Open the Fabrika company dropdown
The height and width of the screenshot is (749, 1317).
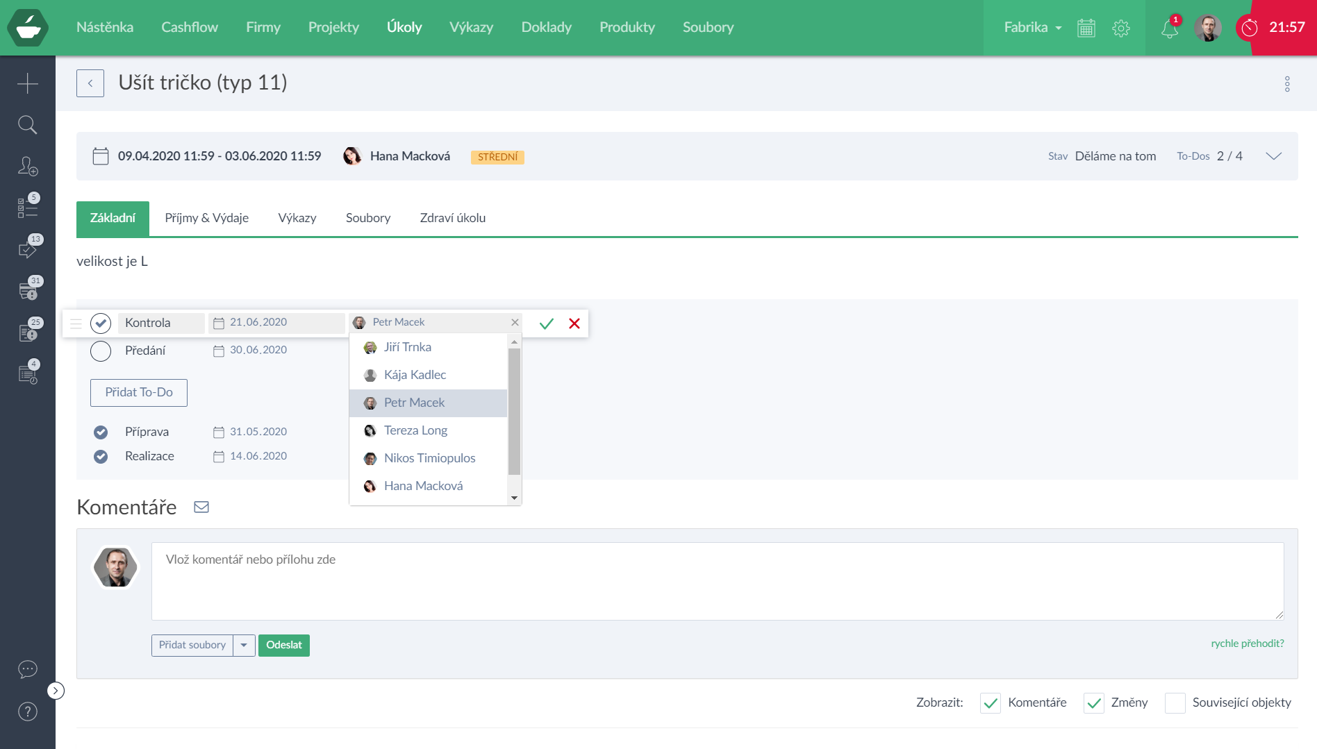pos(1033,28)
